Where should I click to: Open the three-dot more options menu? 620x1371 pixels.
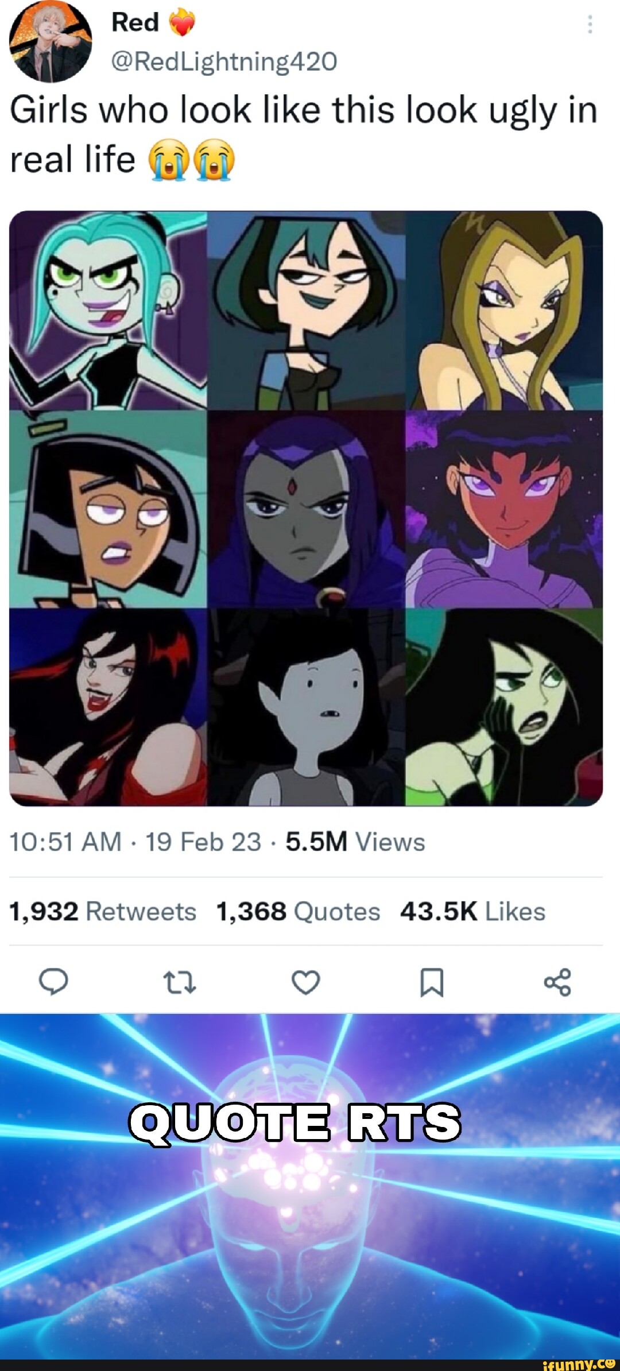click(x=590, y=24)
